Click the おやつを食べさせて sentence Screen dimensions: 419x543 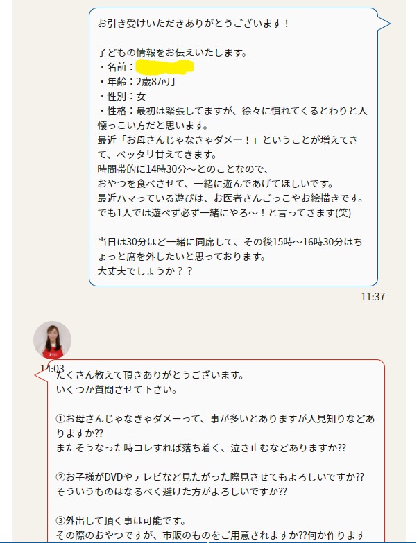tap(216, 184)
